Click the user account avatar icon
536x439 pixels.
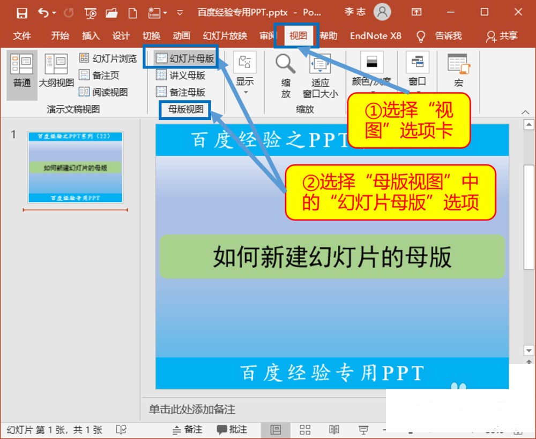(x=382, y=12)
